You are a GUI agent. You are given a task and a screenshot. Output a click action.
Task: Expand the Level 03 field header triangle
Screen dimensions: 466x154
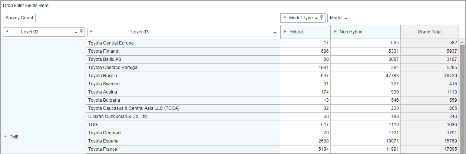click(92, 31)
